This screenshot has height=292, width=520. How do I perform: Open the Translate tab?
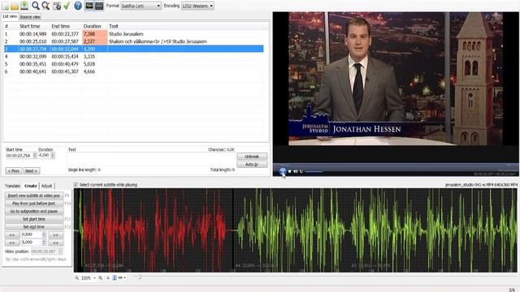pos(13,186)
